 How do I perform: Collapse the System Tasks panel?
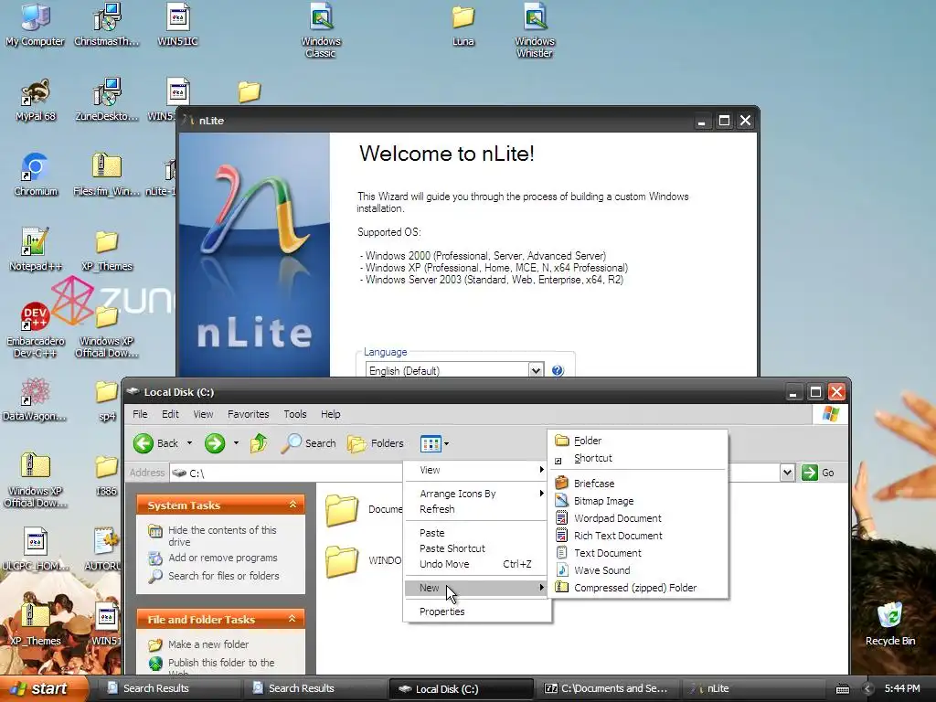tap(293, 505)
